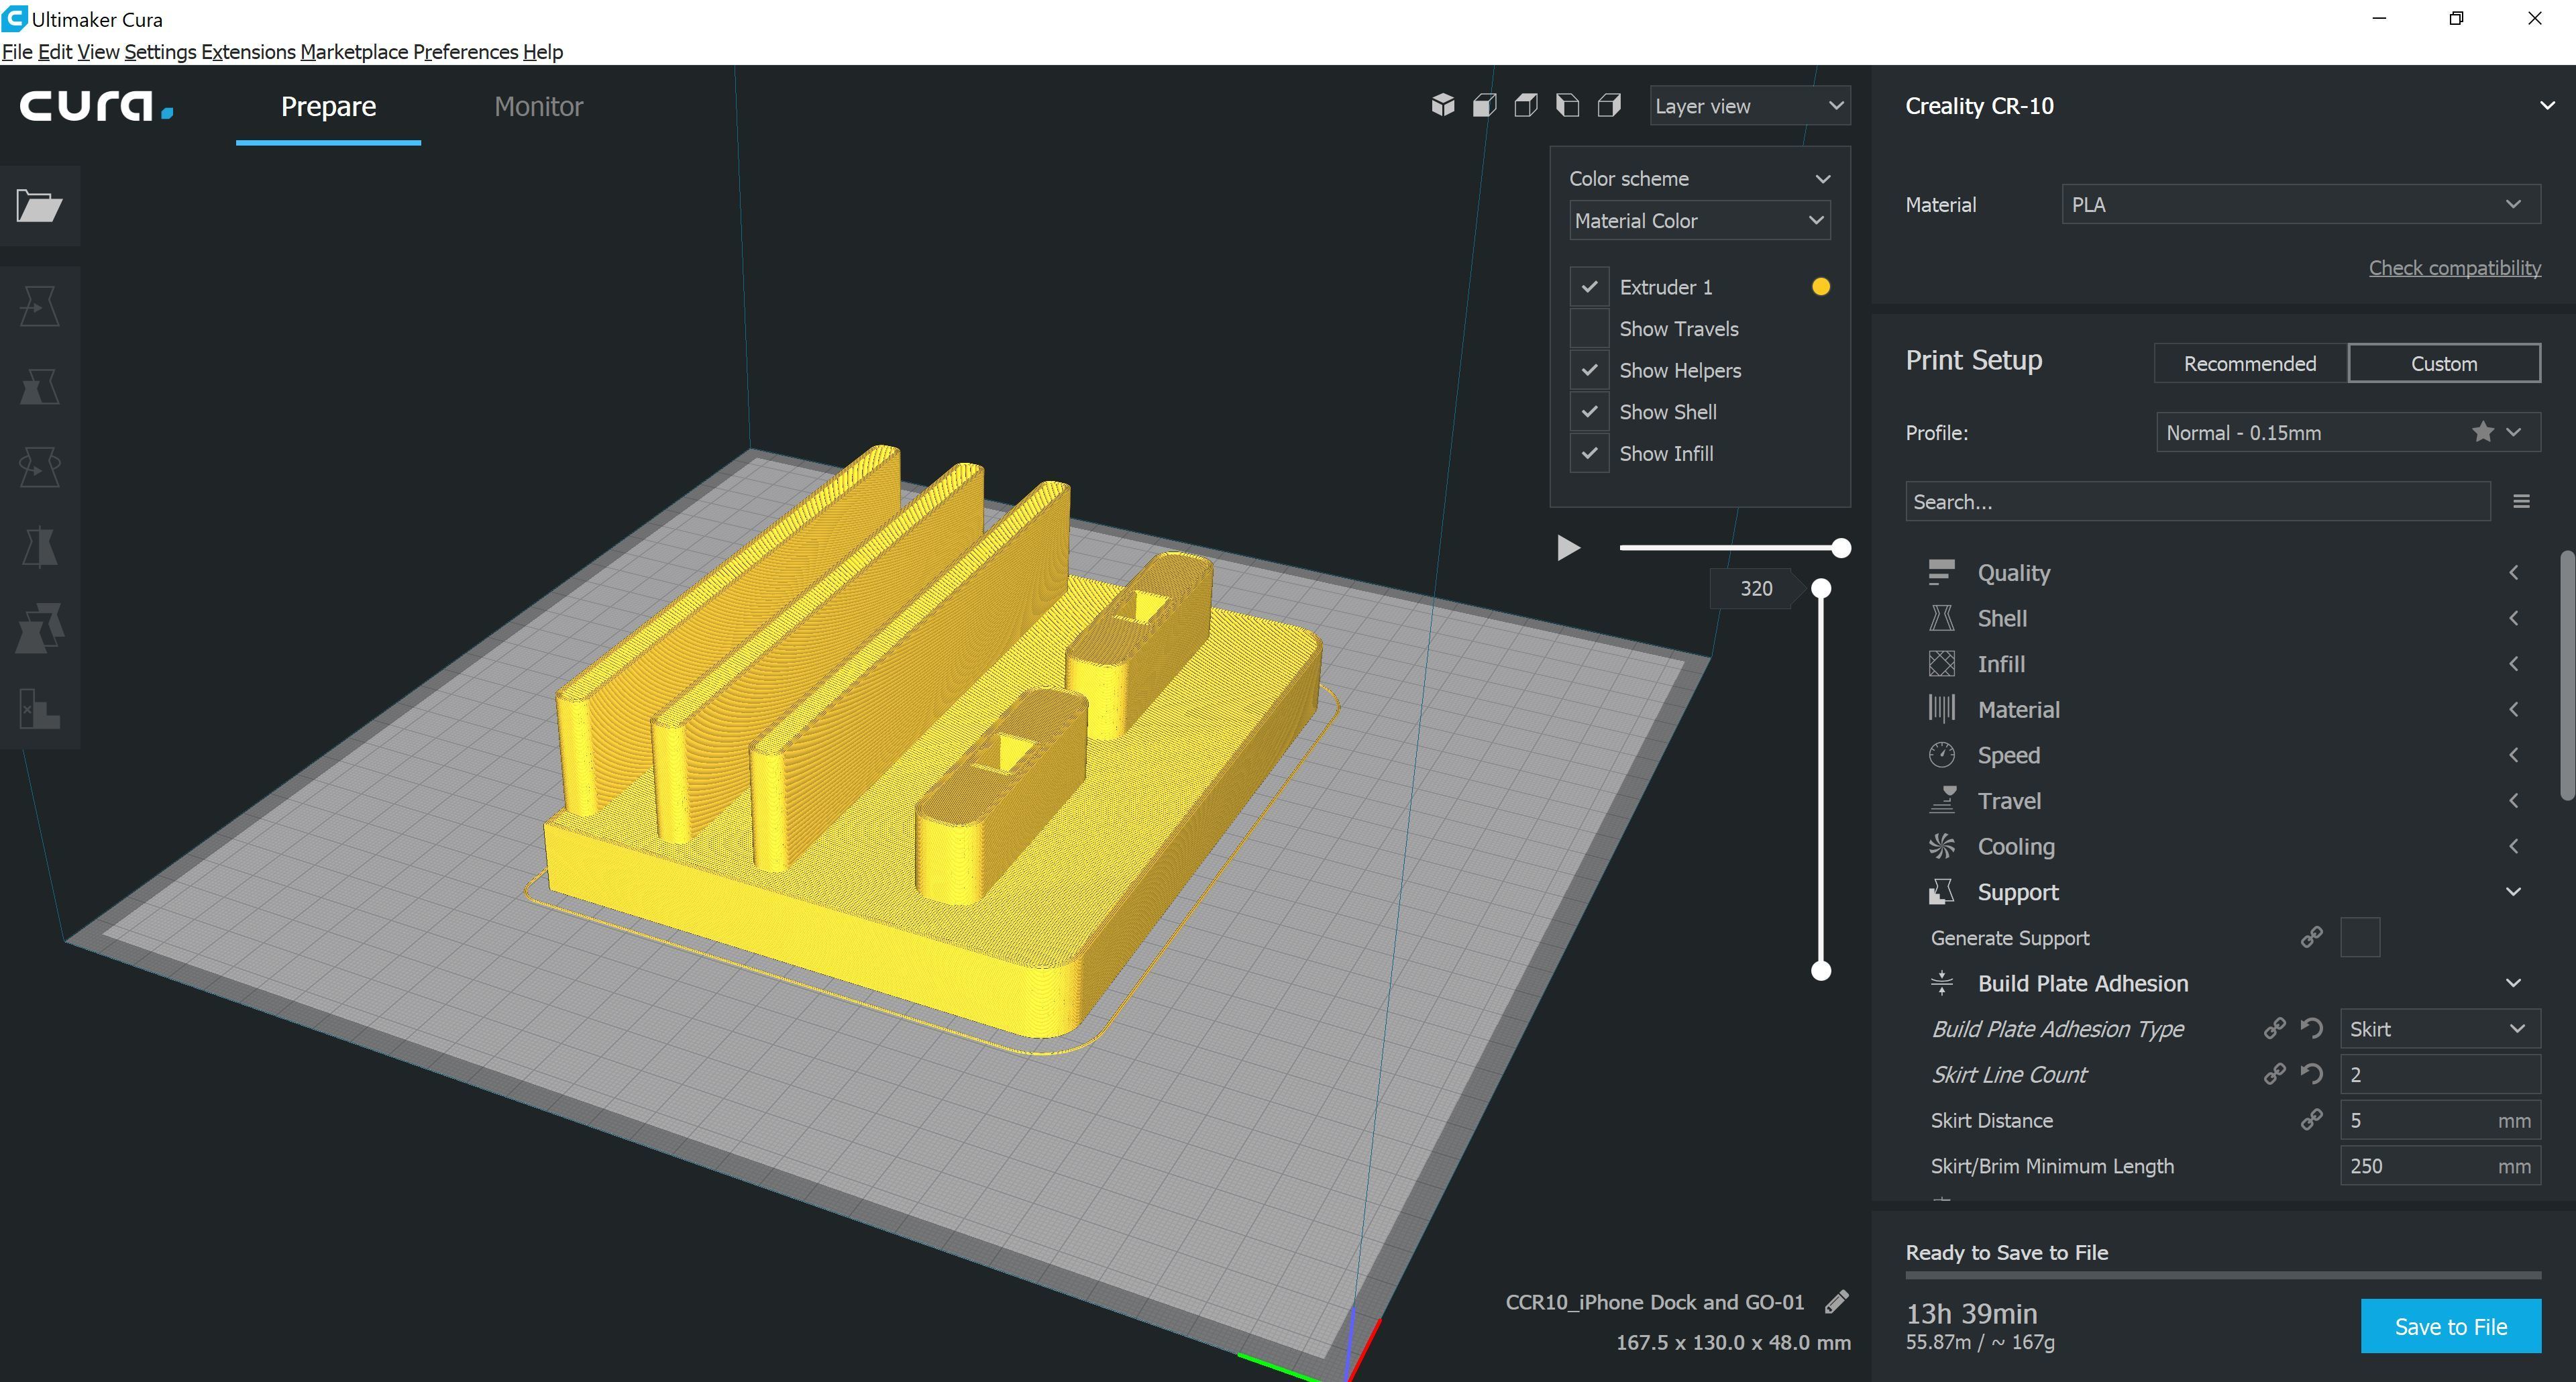This screenshot has width=2576, height=1382.
Task: Click the pencil icon to rename job
Action: (1836, 1302)
